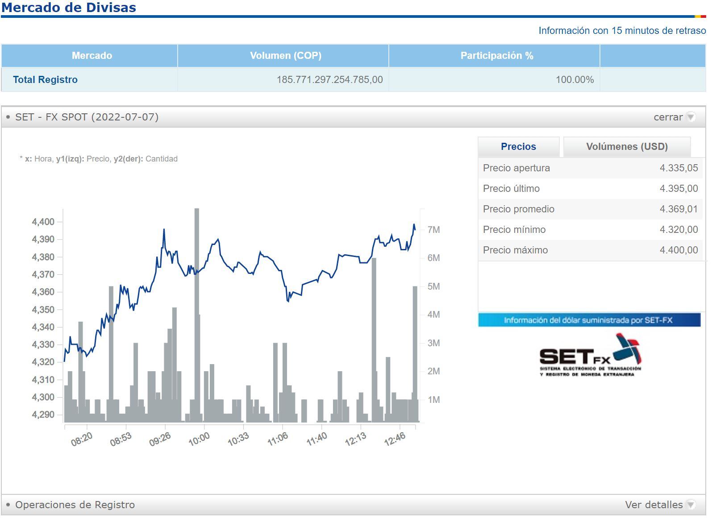The width and height of the screenshot is (712, 518).
Task: Click the bullet icon before SET - FX SPOT
Action: [x=8, y=117]
